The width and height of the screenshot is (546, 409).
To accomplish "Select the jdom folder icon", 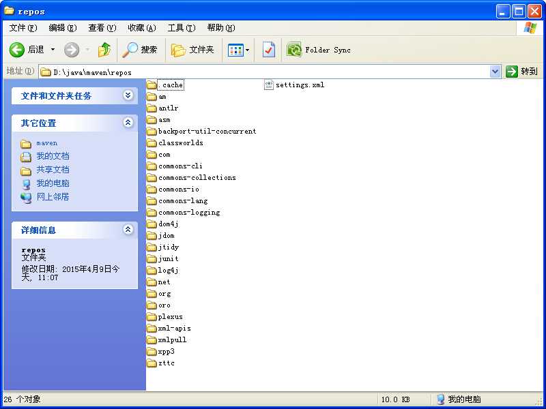I will 152,236.
